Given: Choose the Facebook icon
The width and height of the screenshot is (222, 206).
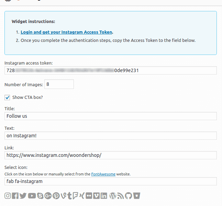Looking at the screenshot, I should [15, 196].
